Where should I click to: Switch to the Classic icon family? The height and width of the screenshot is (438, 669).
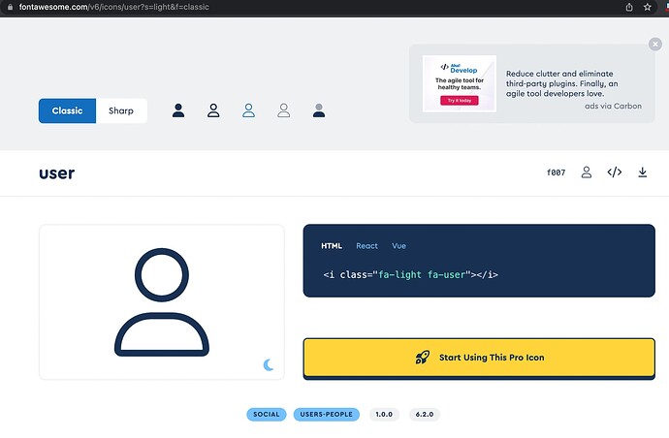68,110
